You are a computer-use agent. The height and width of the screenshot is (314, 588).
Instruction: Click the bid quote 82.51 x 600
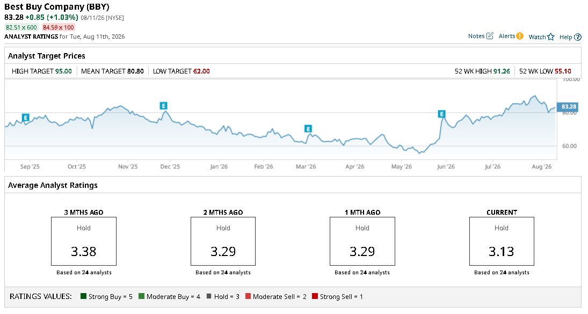click(x=21, y=27)
